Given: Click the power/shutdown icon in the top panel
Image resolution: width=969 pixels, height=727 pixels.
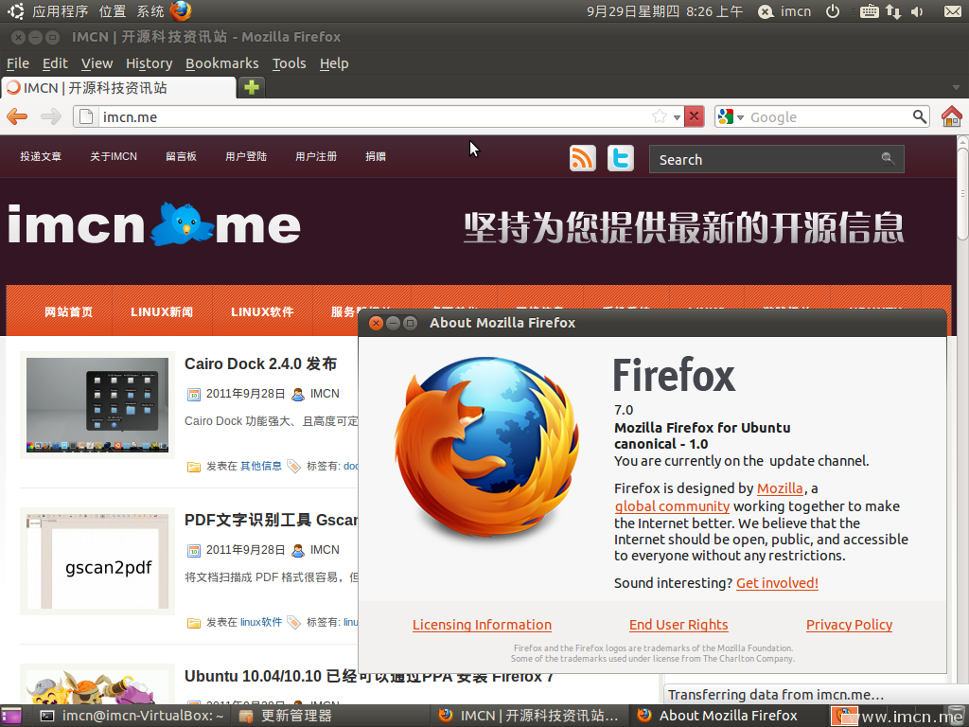Looking at the screenshot, I should click(x=833, y=11).
